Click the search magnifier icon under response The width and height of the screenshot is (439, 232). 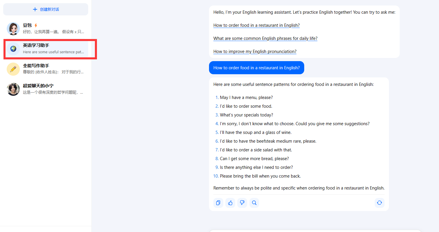pyautogui.click(x=254, y=203)
